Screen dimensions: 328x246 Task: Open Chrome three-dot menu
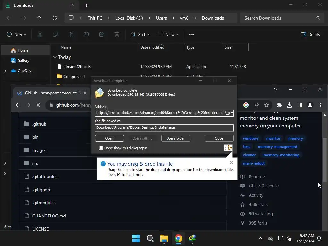coord(320,105)
